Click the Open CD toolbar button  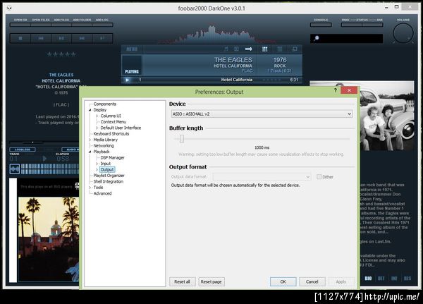(20, 25)
